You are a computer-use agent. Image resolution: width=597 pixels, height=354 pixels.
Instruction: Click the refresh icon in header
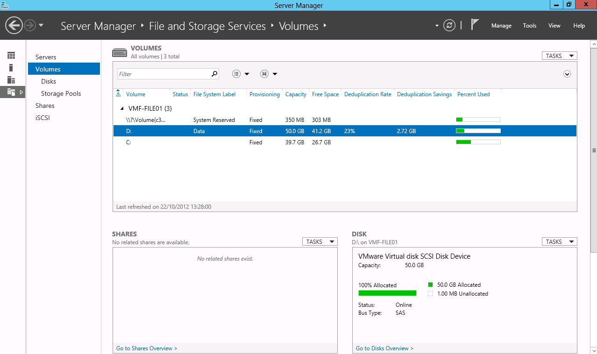pyautogui.click(x=449, y=25)
